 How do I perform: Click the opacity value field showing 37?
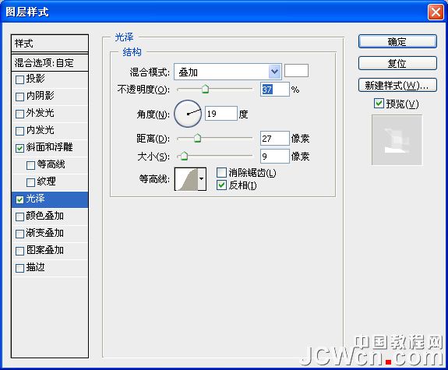coord(275,90)
